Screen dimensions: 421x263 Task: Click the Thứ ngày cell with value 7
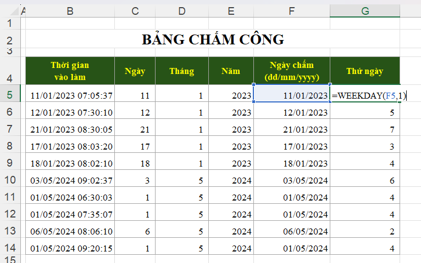[x=365, y=129]
